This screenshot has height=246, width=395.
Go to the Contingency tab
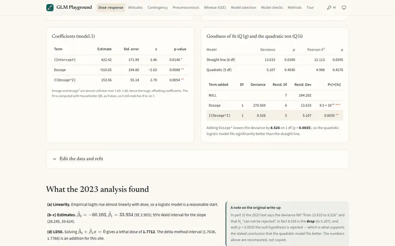[x=157, y=8]
